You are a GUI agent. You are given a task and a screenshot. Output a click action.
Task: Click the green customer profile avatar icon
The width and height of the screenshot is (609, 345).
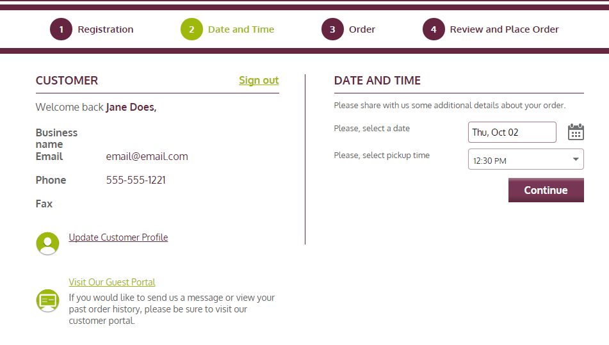tap(47, 243)
